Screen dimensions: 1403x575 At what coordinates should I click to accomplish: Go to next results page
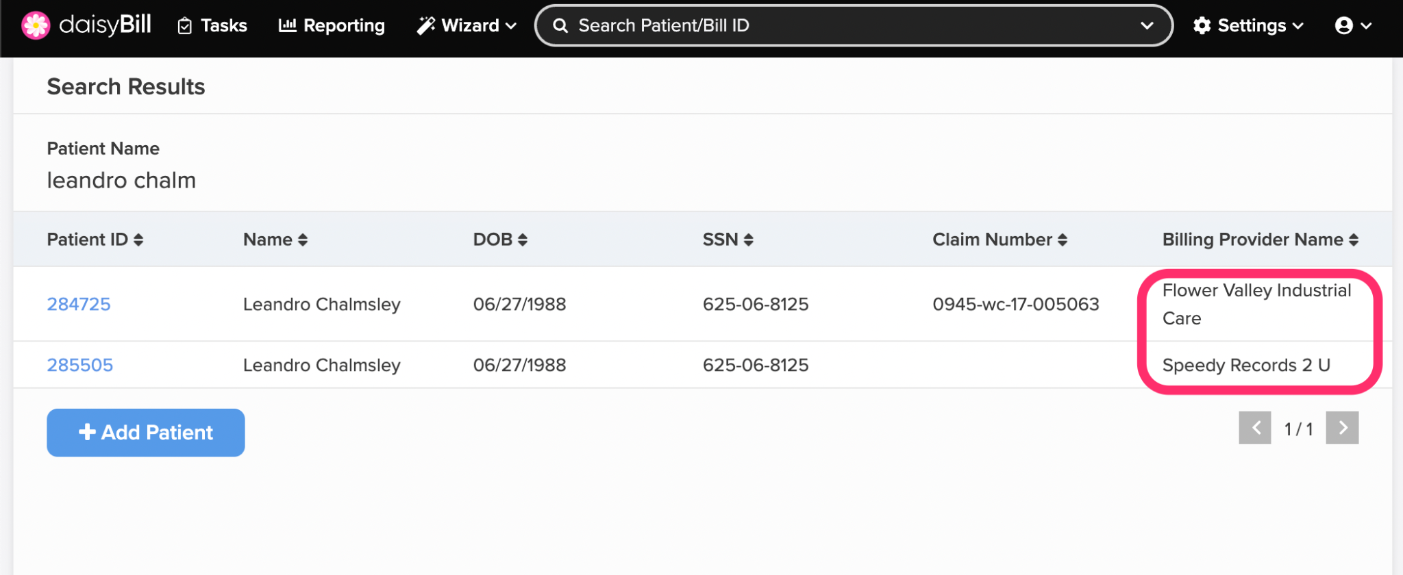tap(1342, 428)
